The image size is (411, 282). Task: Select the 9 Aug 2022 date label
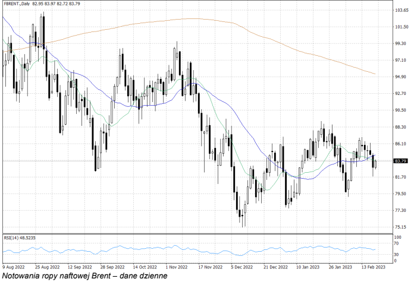pos(15,267)
